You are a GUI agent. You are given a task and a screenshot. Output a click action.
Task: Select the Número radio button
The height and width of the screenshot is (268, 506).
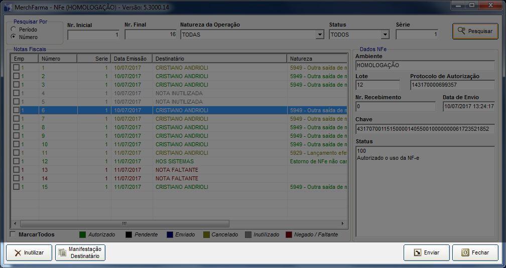coord(14,37)
